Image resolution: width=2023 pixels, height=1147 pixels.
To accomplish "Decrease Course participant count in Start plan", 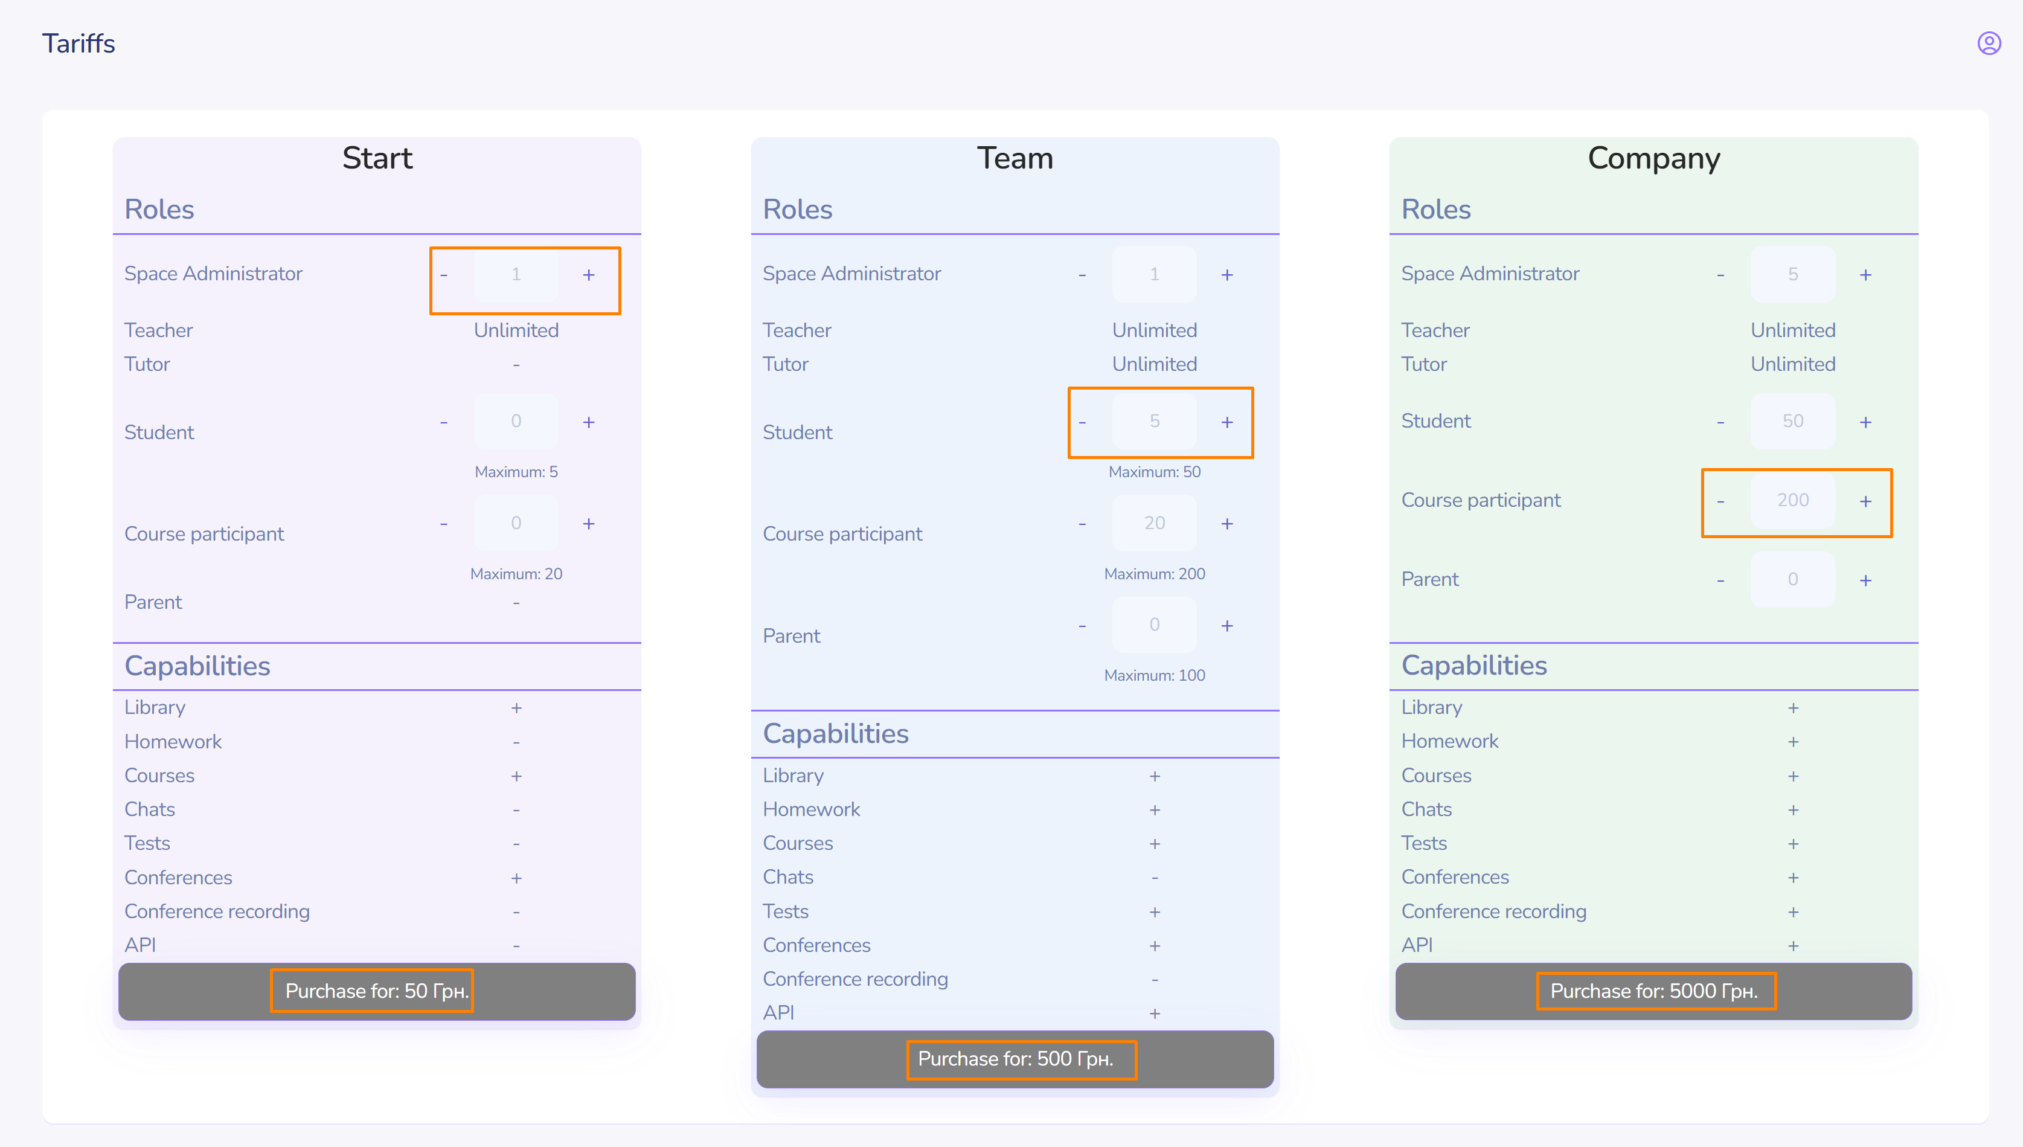I will (x=444, y=524).
